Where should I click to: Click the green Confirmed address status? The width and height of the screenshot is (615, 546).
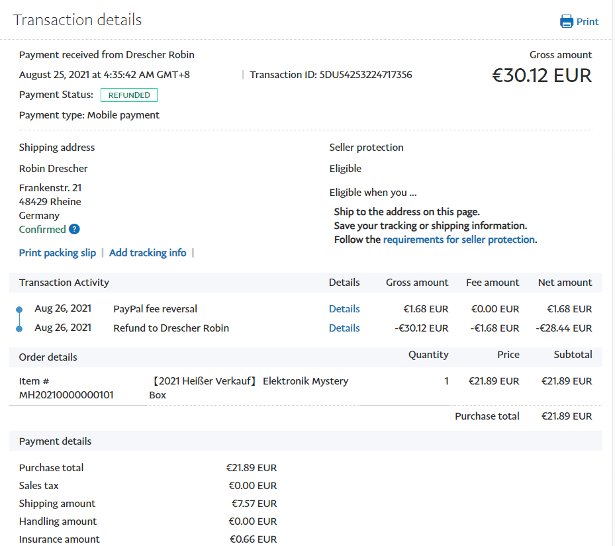coord(42,230)
